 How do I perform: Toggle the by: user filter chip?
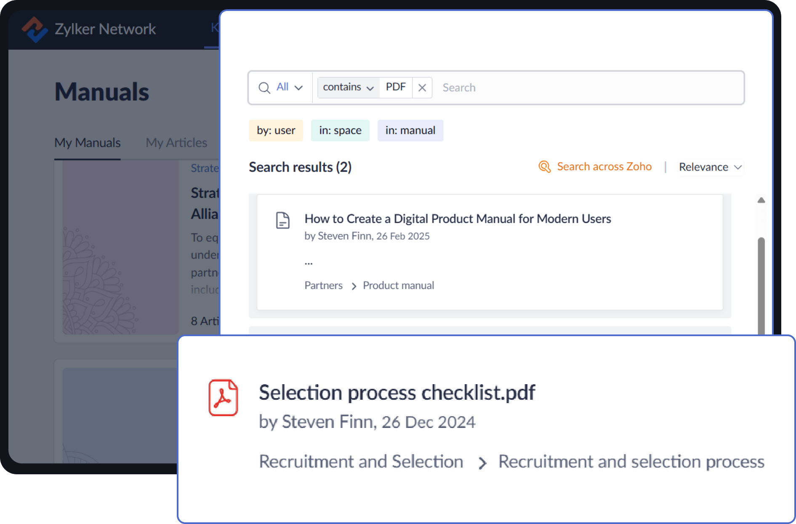tap(276, 131)
